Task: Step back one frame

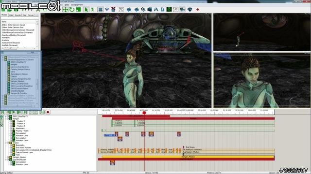Action: point(8,112)
